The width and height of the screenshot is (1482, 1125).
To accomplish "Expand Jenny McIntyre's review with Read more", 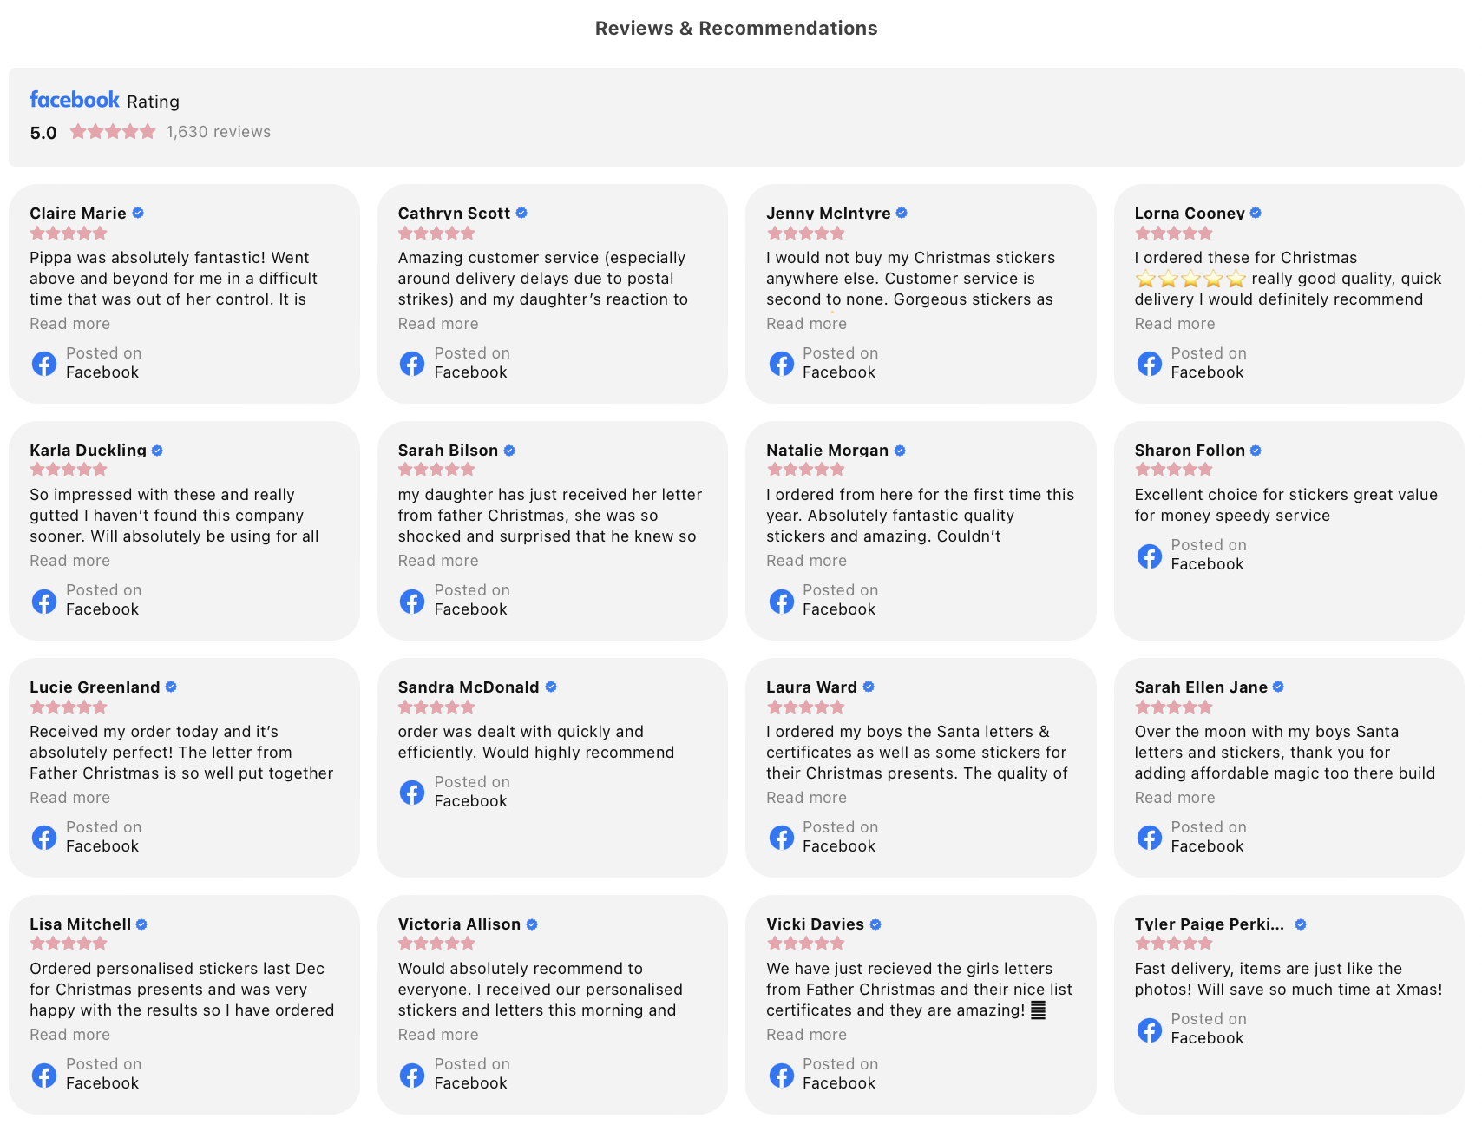I will tap(806, 324).
